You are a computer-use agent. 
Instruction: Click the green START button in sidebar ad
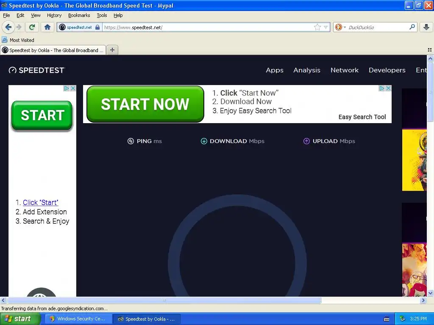click(x=42, y=115)
